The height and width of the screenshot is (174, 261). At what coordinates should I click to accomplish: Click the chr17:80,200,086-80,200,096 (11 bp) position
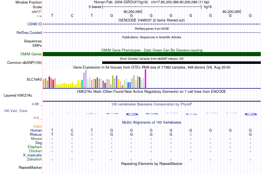(x=180, y=2)
